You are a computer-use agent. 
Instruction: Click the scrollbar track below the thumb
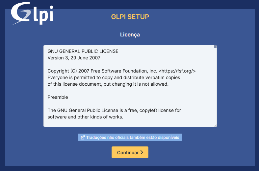point(215,86)
